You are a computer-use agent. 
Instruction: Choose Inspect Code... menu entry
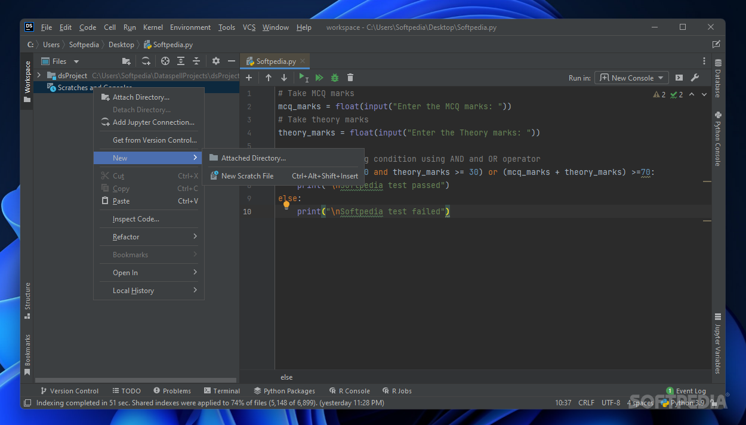pyautogui.click(x=149, y=219)
